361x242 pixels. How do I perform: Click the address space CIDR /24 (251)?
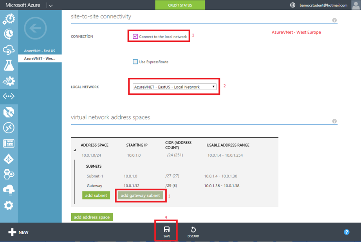(175, 155)
